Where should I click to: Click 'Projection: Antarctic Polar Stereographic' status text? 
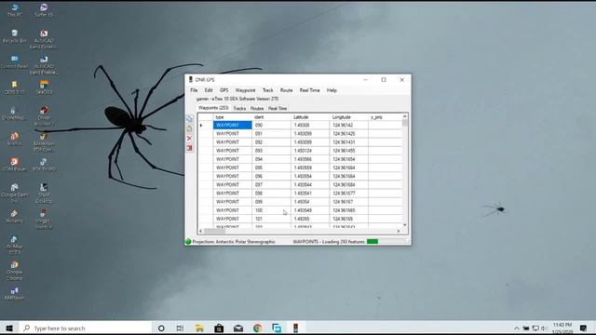(234, 242)
